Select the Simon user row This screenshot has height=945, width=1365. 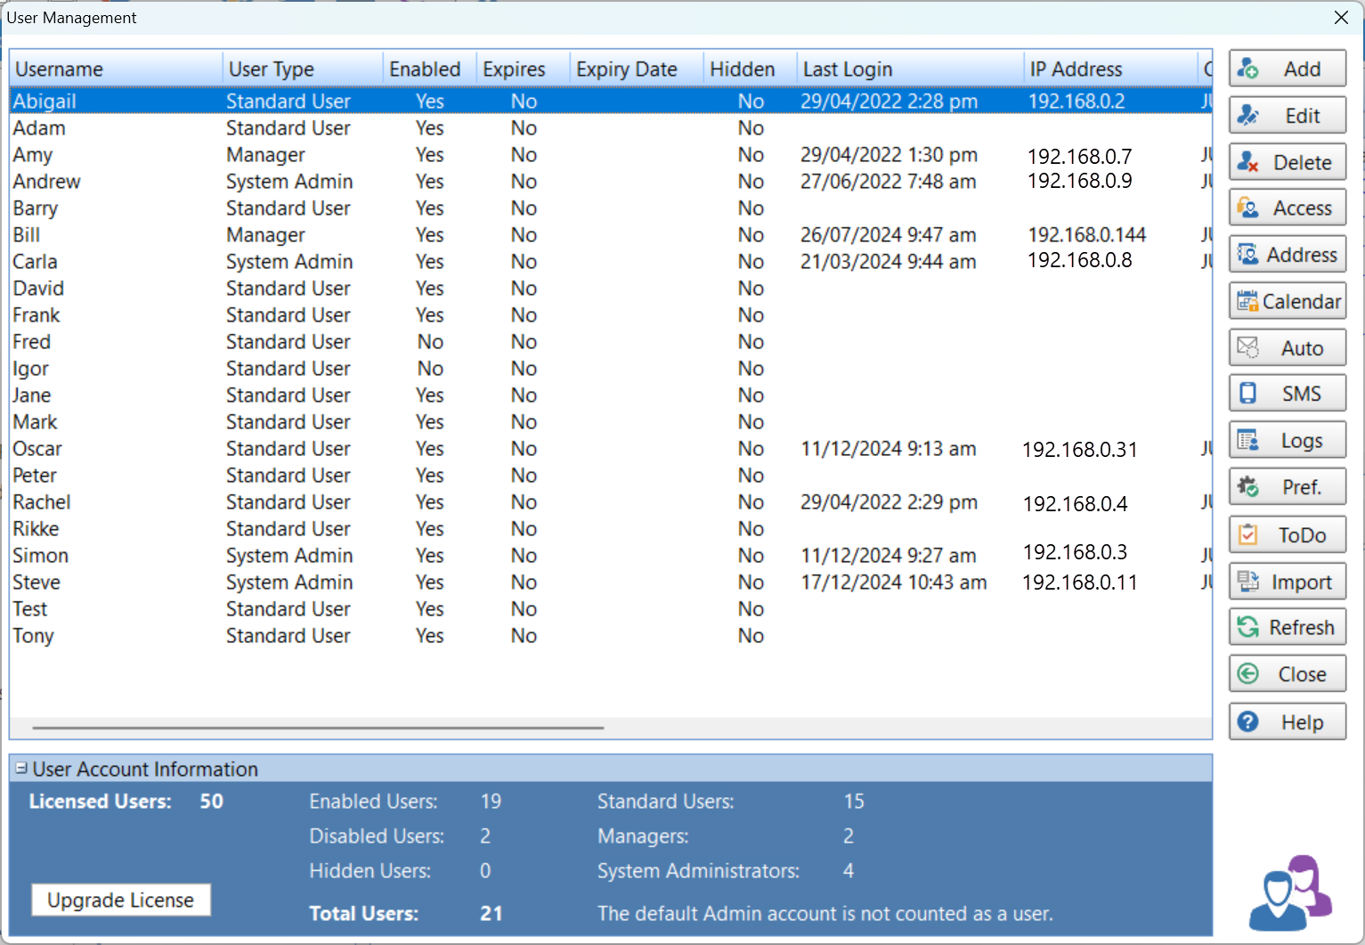click(611, 555)
